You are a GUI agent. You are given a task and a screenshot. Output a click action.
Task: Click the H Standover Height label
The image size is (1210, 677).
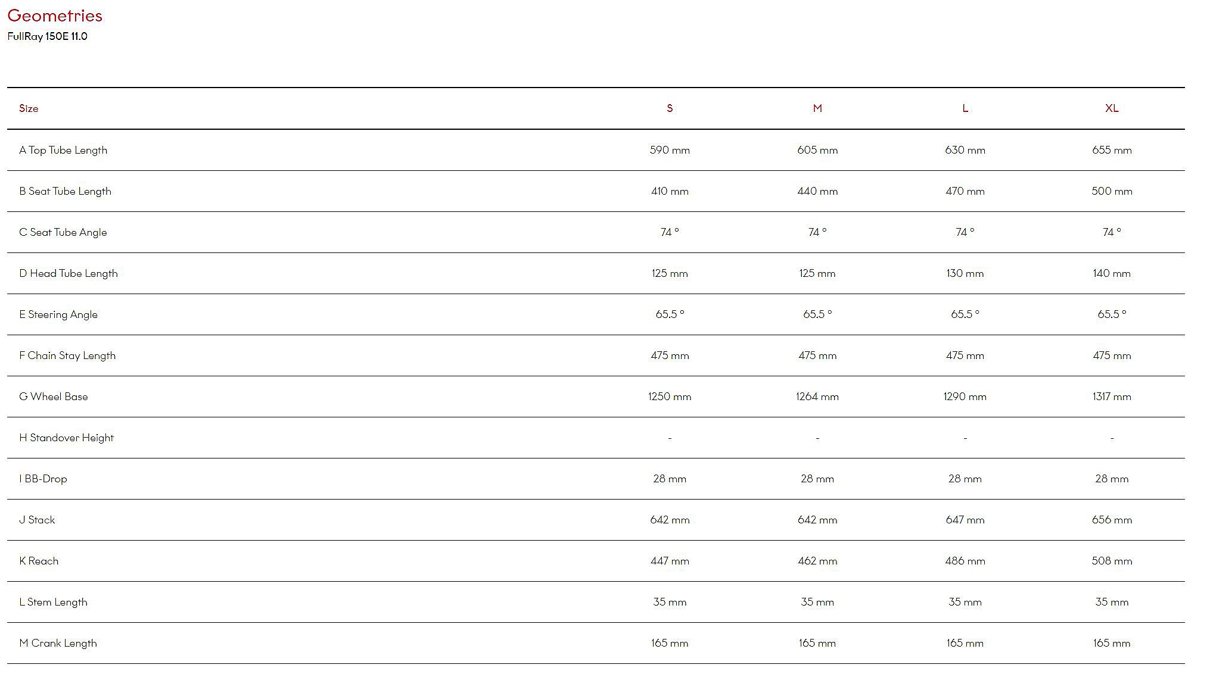point(66,438)
